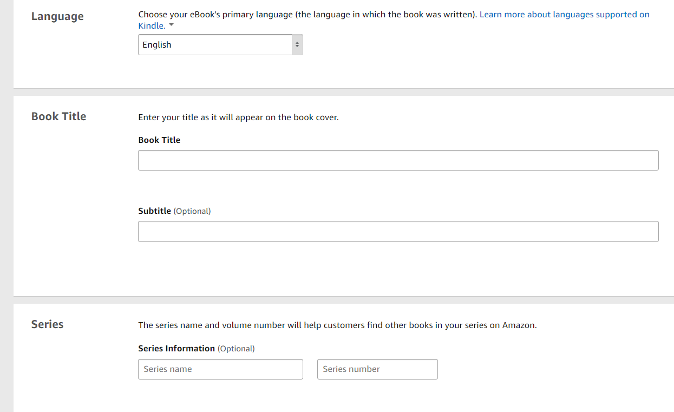Click the gray divider above the Series section
This screenshot has width=674, height=412.
point(344,300)
